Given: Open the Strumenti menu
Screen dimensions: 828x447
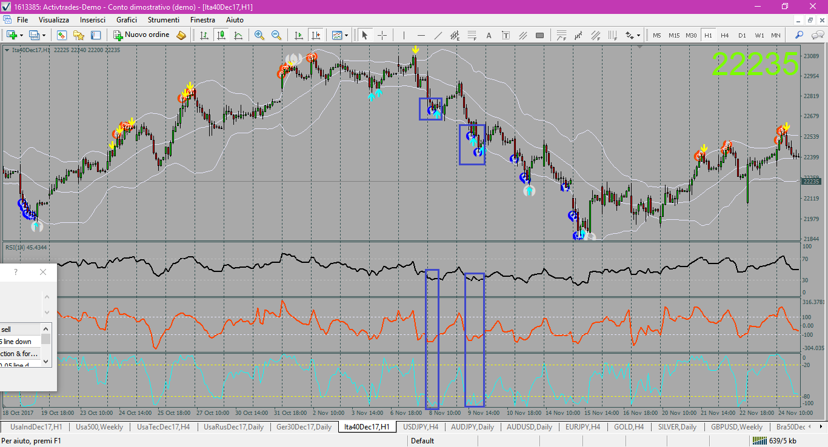Looking at the screenshot, I should pos(164,20).
